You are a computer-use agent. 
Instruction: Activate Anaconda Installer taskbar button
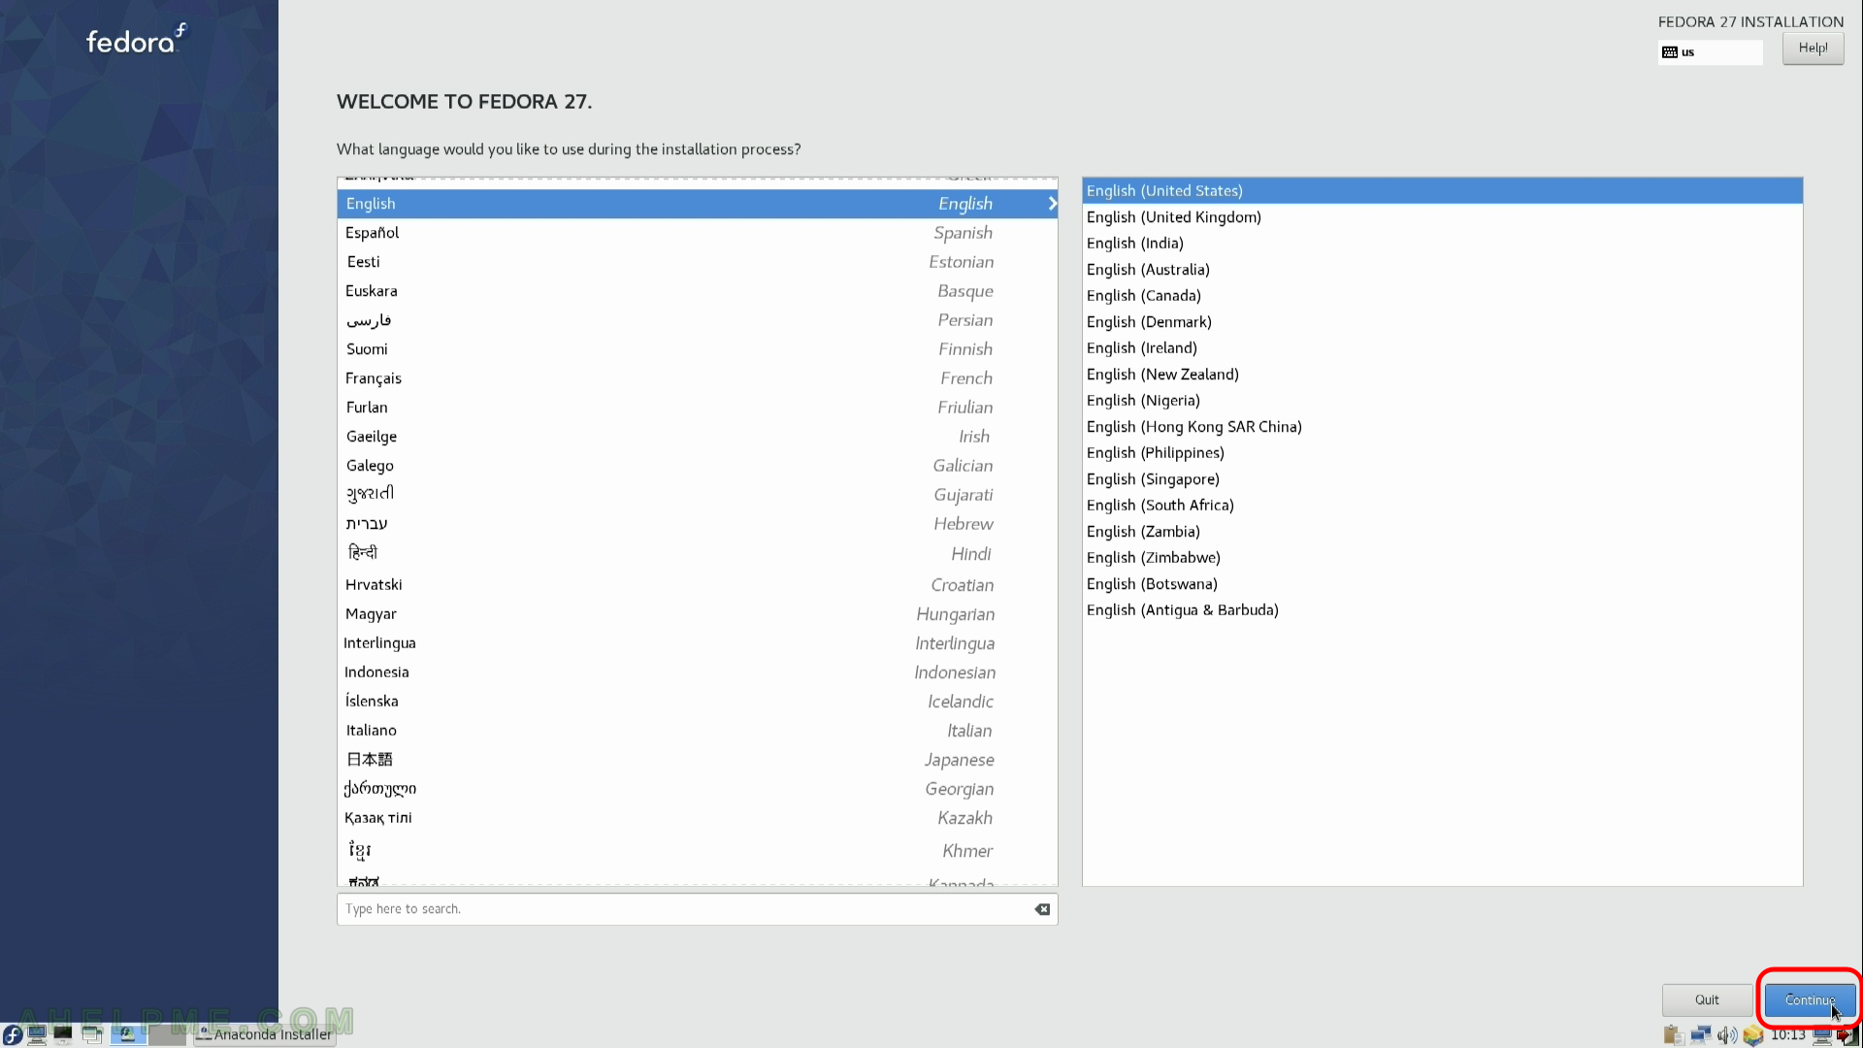[265, 1034]
